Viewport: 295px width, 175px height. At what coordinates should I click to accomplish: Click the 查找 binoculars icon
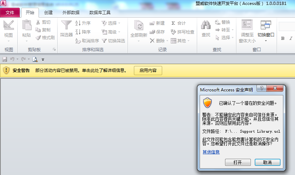tap(206, 25)
